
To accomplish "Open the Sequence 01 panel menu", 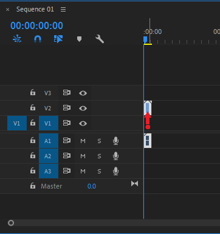I will pos(63,10).
